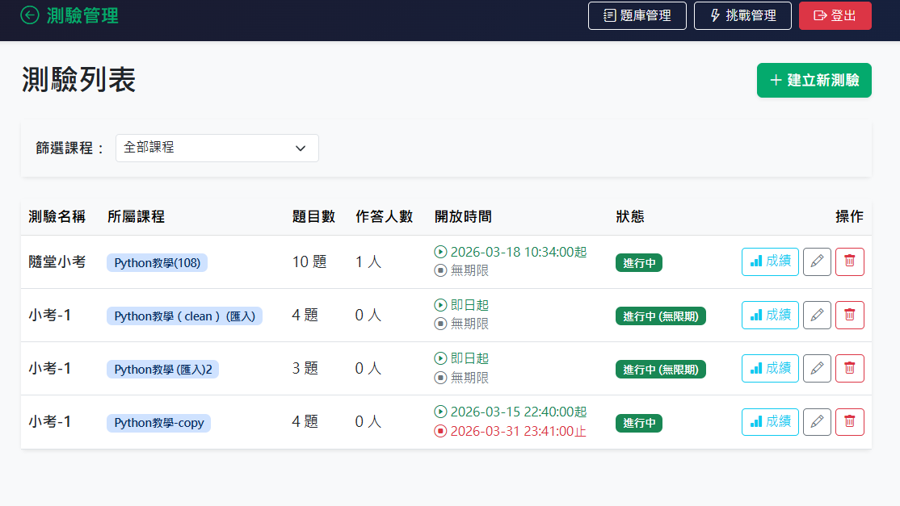
Task: Click the 進行中 (無限期) badge for Python教學 (clean)
Action: 660,316
